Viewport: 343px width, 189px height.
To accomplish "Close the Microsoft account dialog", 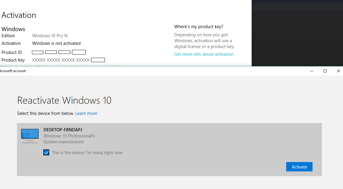I will coord(338,71).
